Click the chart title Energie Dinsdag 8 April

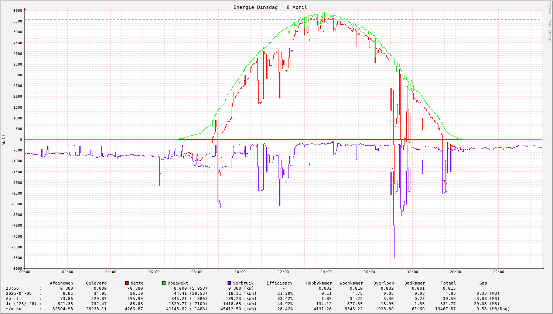[270, 7]
